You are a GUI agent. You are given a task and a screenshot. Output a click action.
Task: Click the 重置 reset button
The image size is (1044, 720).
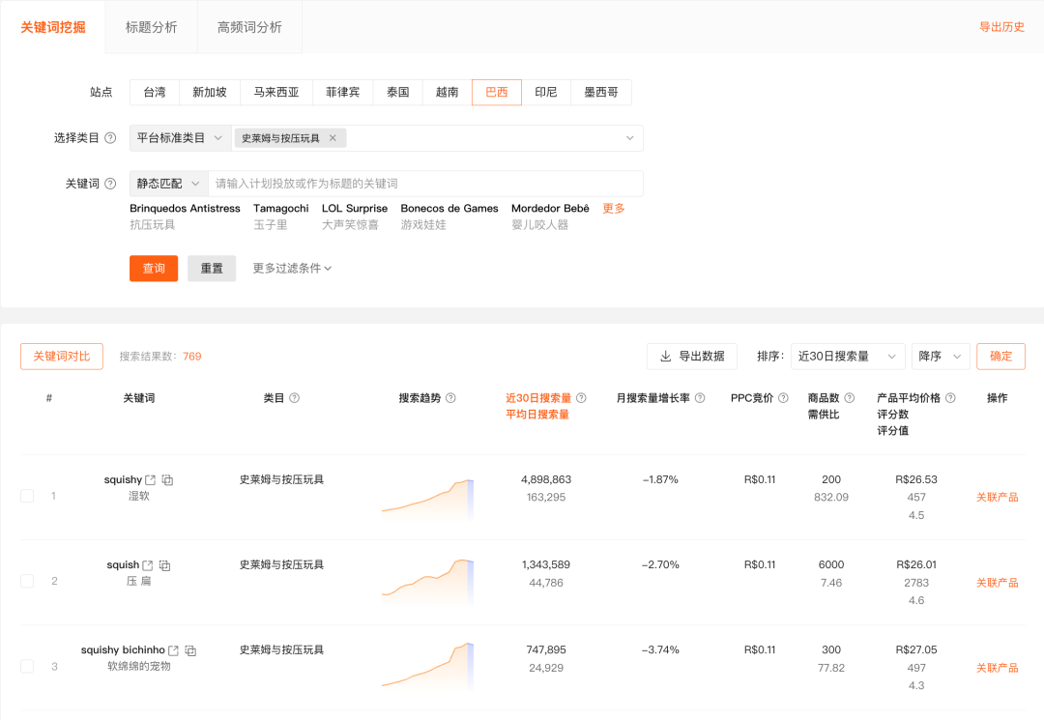212,268
